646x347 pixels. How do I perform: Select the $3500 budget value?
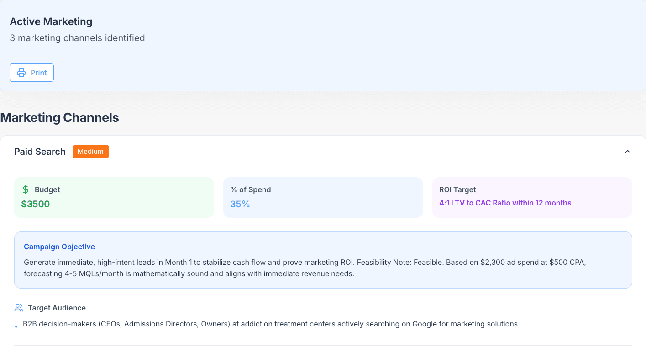(35, 204)
